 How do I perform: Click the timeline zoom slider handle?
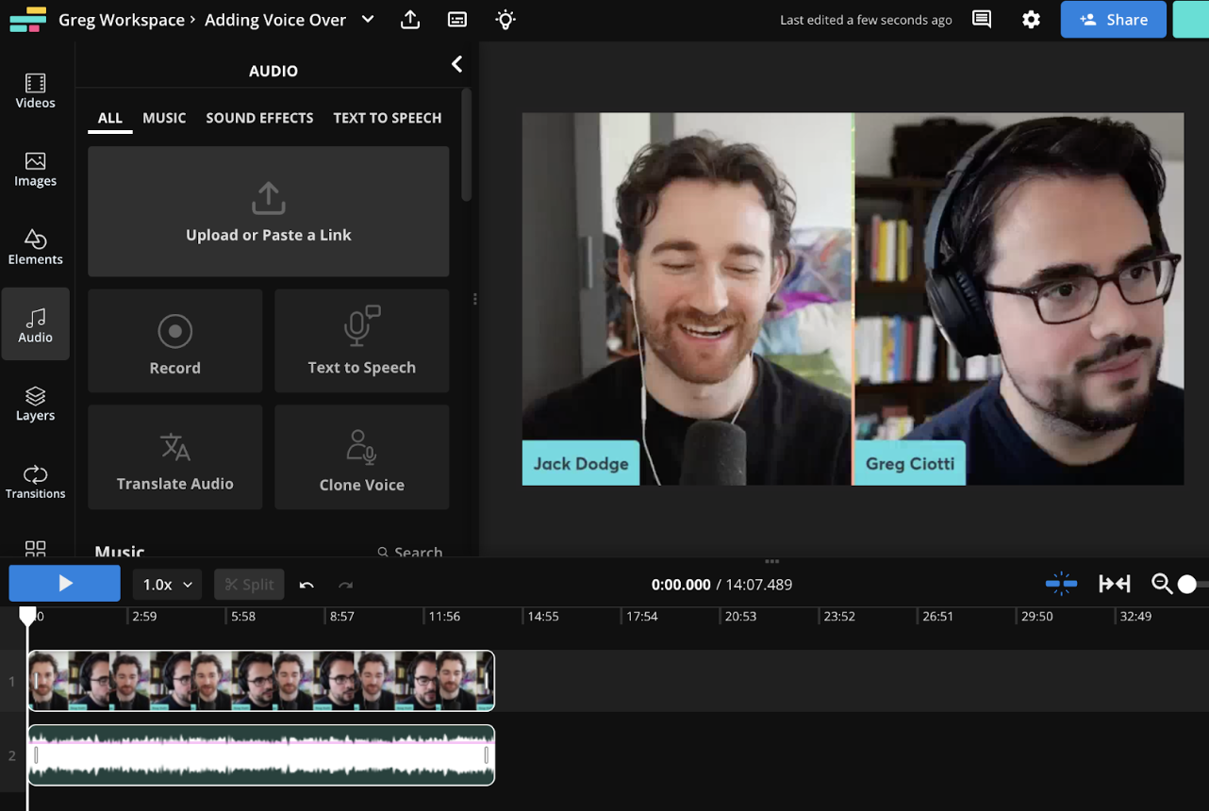tap(1187, 585)
